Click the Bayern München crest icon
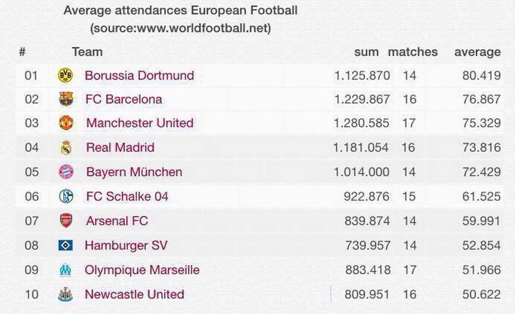Screen dimensions: 515x314 point(66,172)
